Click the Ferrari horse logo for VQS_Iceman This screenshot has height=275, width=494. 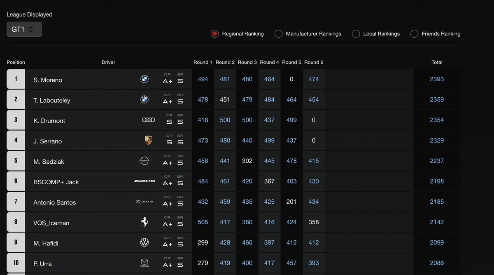(x=144, y=222)
